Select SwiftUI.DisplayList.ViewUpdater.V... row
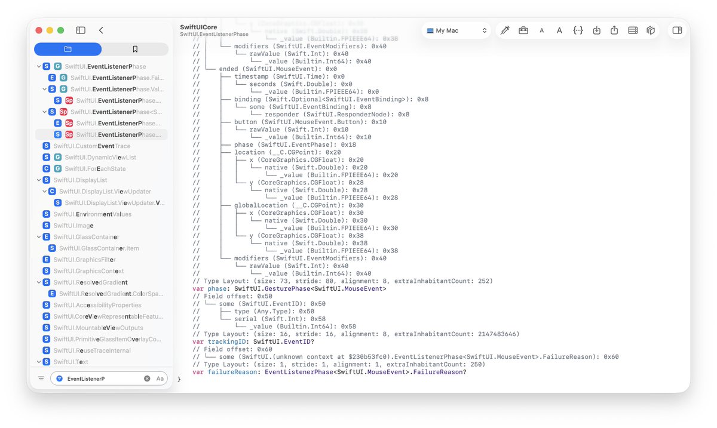 coord(102,203)
